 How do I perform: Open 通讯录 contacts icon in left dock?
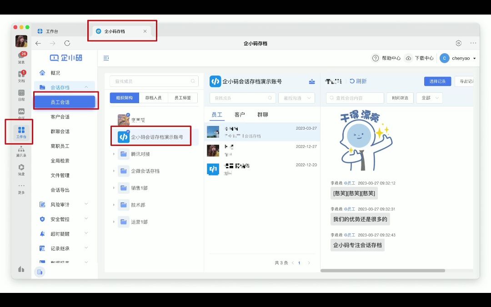(x=20, y=151)
